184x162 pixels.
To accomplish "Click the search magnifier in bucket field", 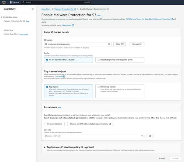I will click(46, 44).
